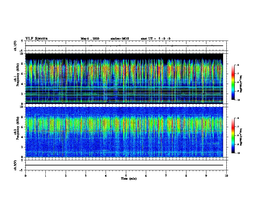255x197 pixels.
Task: Click the "-5" tick on ch.3(V) axis
Action: click(22, 170)
